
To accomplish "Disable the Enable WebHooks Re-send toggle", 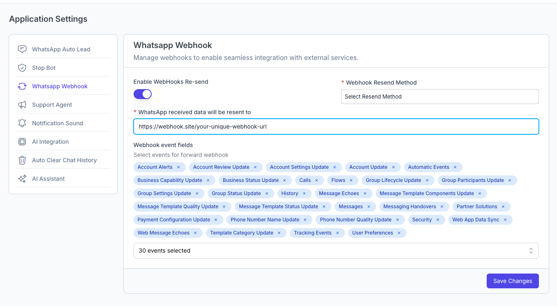I will [x=143, y=94].
